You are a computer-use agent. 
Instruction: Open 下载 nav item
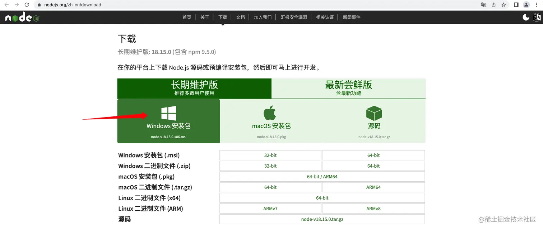pyautogui.click(x=223, y=17)
